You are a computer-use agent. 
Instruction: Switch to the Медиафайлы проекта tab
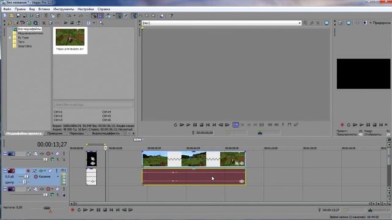coord(24,133)
